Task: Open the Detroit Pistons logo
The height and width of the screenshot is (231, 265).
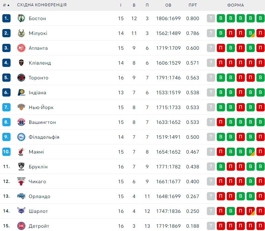Action: 21,226
